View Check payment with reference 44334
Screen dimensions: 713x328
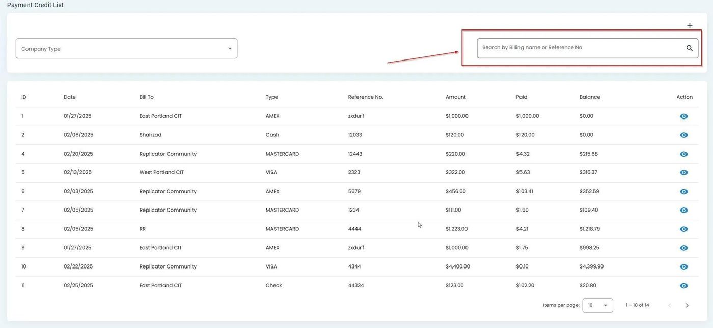pyautogui.click(x=684, y=286)
